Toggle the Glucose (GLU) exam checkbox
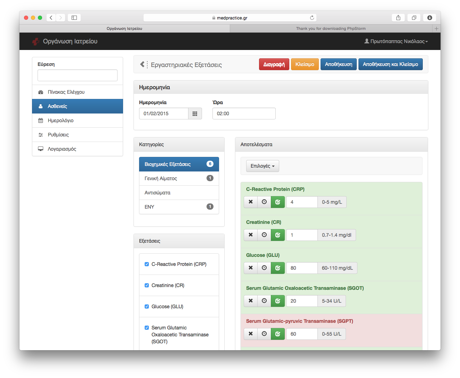The height and width of the screenshot is (378, 460). point(147,306)
